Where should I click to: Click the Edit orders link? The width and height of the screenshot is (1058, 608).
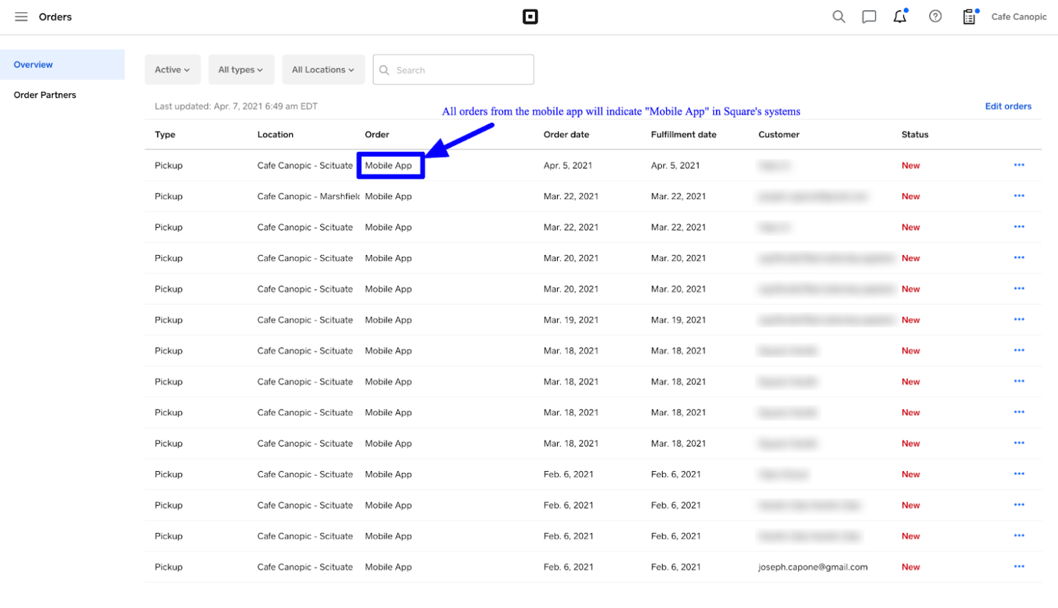pyautogui.click(x=1008, y=106)
